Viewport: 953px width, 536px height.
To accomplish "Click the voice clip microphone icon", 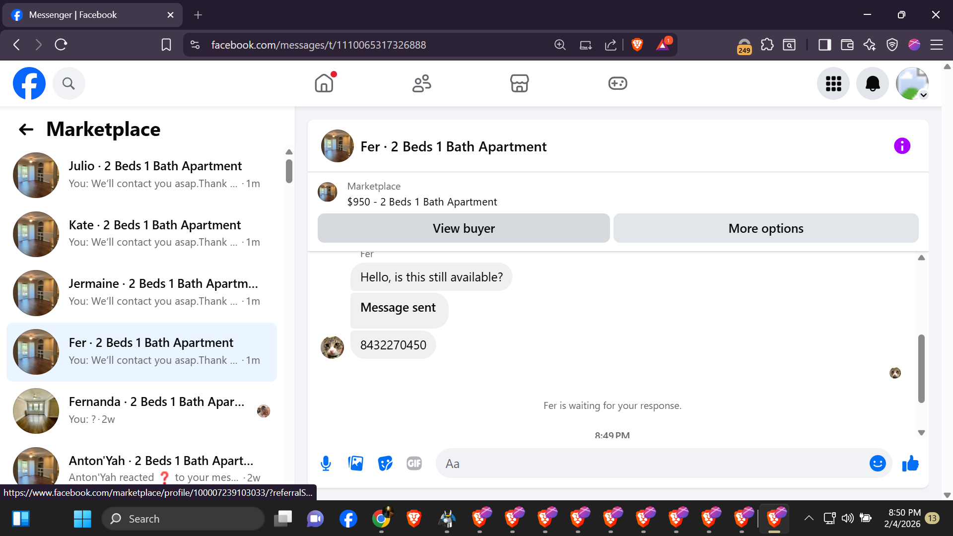I will [x=326, y=464].
